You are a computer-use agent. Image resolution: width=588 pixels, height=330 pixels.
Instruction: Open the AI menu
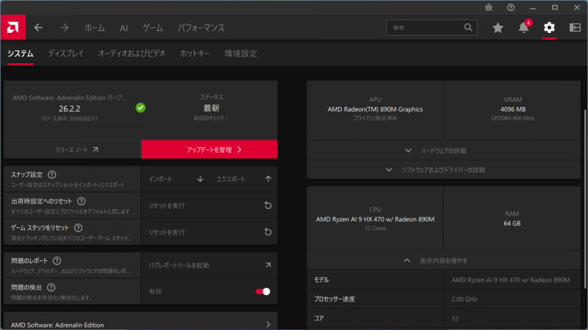[x=123, y=28]
